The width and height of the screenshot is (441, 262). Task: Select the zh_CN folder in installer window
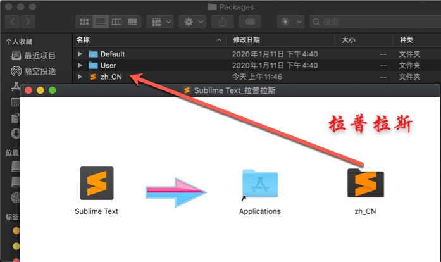click(365, 183)
